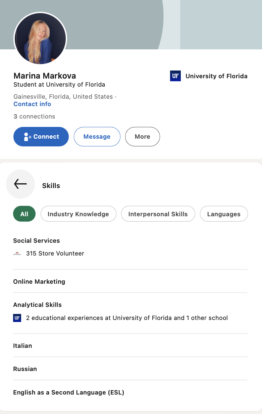Open the More options dropdown
262x414 pixels.
[143, 137]
